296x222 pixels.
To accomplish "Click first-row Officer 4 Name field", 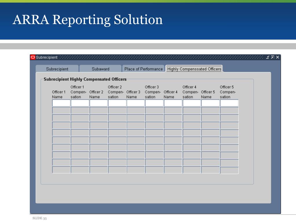I will pos(173,103).
